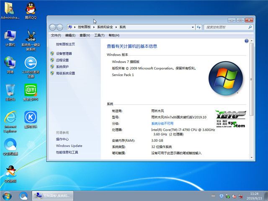268x201 pixels.
Task: Launch 2345加速浏览器 desktop icon
Action: (x=31, y=67)
